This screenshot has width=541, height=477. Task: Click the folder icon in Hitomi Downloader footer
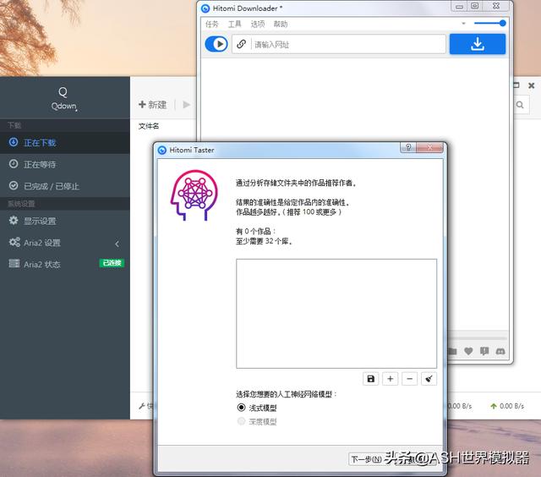pyautogui.click(x=452, y=351)
